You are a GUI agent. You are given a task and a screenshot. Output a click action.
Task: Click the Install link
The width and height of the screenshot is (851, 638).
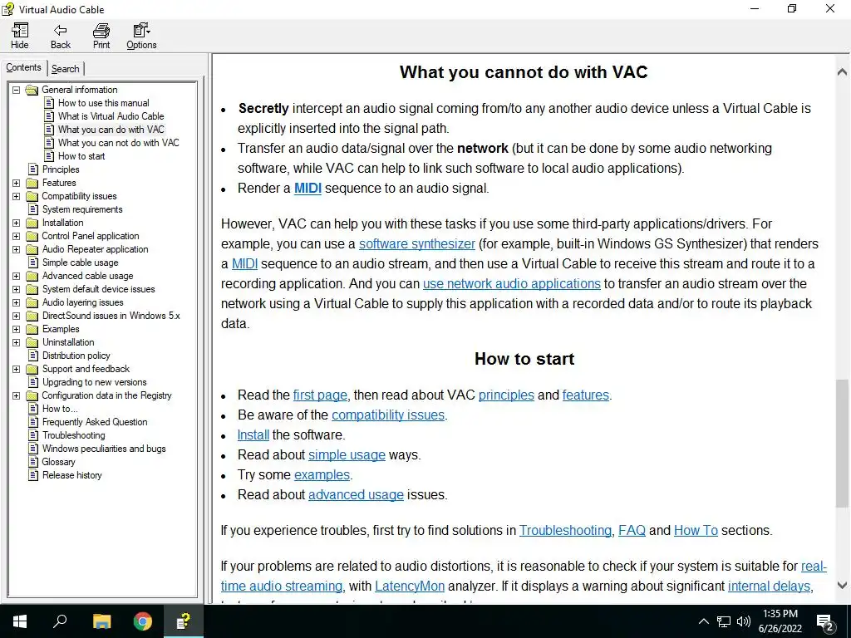coord(253,434)
